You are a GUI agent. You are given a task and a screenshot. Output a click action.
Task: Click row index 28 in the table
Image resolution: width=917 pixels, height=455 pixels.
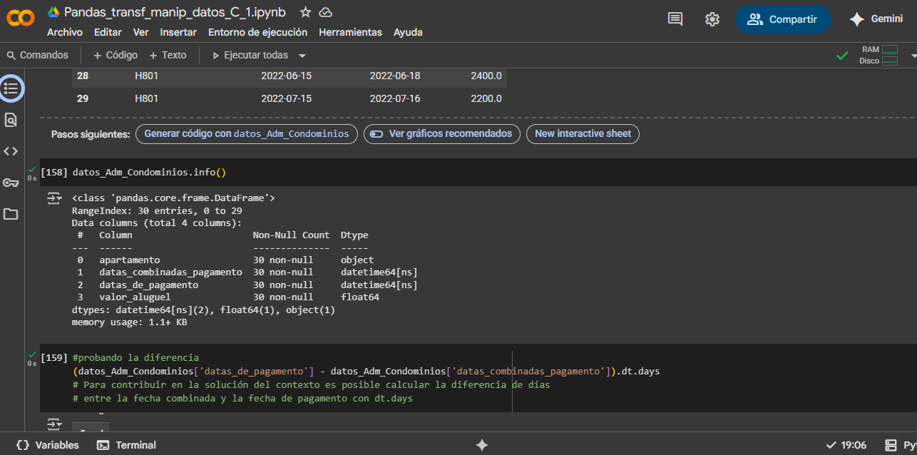pos(83,76)
